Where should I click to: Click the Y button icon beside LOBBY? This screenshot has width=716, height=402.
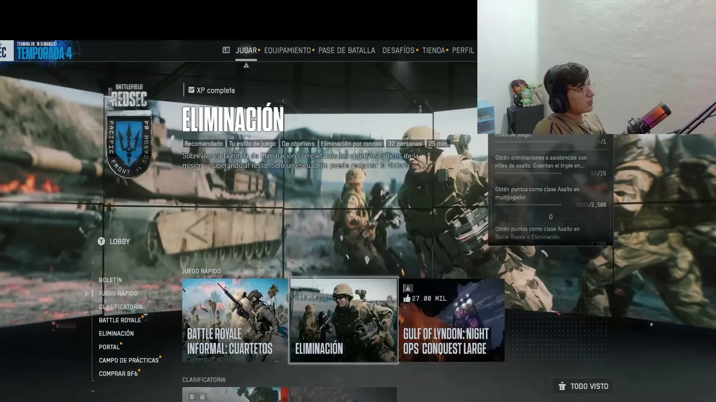(x=101, y=241)
